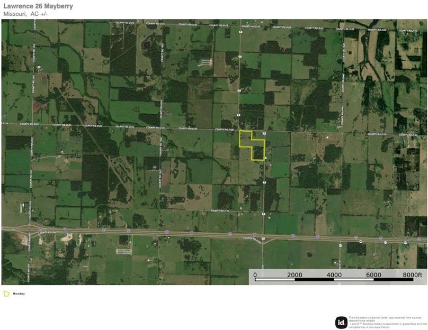Click the 0 mark on scale bar

[255, 275]
